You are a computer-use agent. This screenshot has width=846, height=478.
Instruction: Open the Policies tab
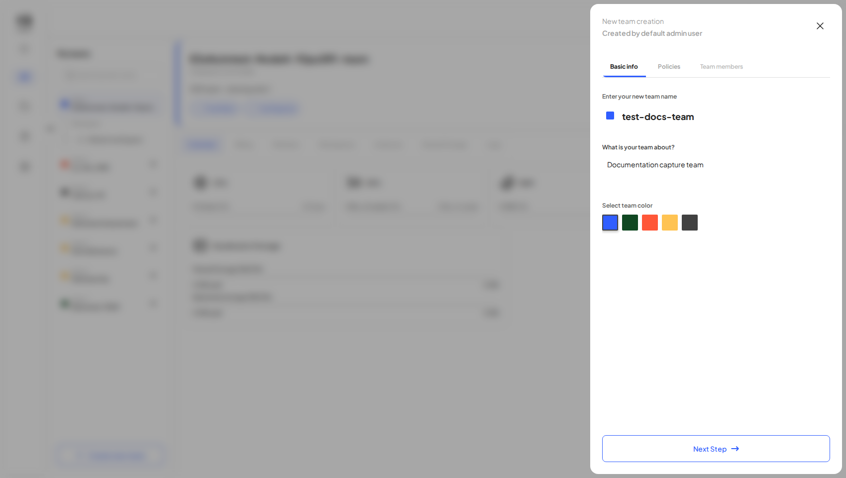(x=669, y=67)
